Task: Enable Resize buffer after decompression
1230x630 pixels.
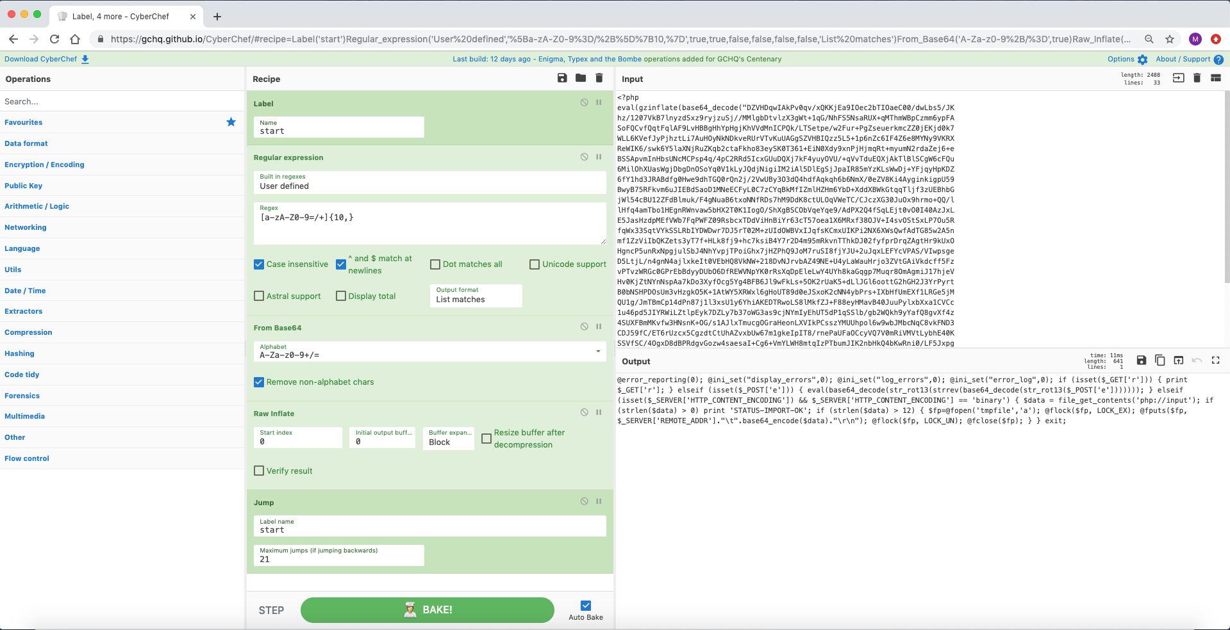Action: (486, 439)
